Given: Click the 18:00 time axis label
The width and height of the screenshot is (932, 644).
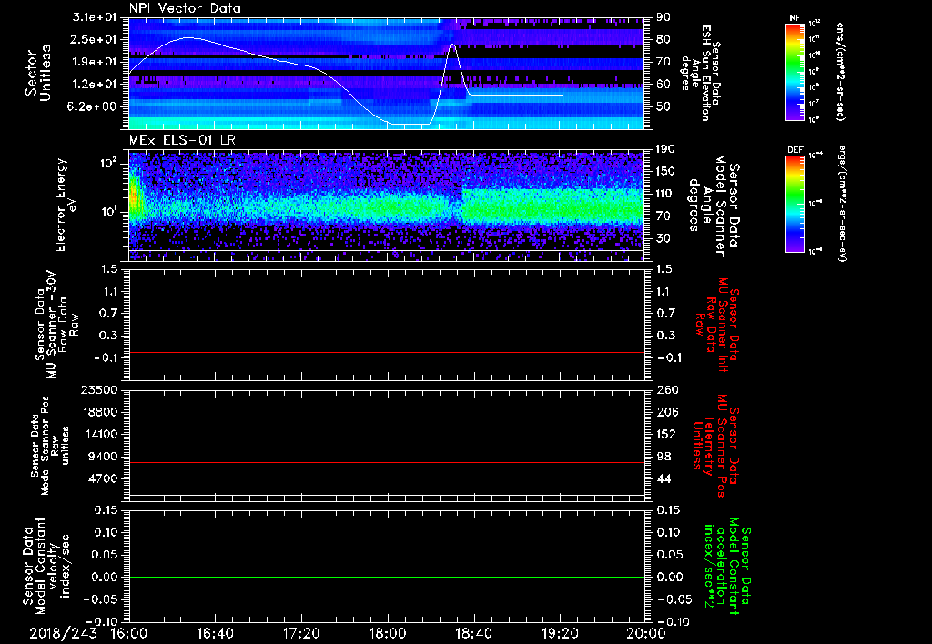Looking at the screenshot, I should 387,633.
